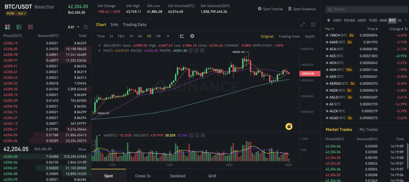Click the yellow floating widget on chart

pyautogui.click(x=289, y=126)
